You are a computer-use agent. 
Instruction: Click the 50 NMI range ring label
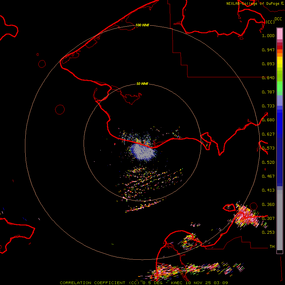(x=142, y=84)
